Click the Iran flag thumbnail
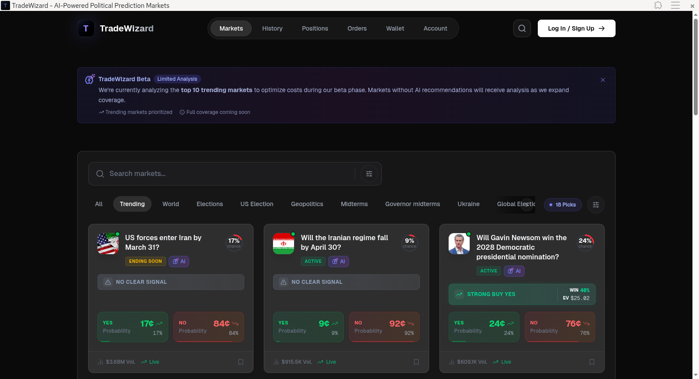The width and height of the screenshot is (699, 379). 284,244
